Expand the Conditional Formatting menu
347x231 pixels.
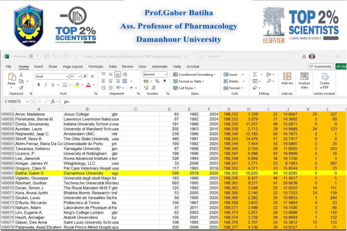click(x=194, y=74)
